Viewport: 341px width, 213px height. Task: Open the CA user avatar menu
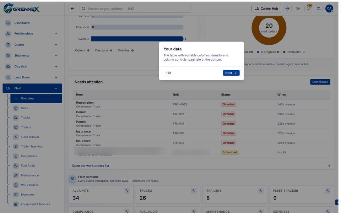click(x=329, y=9)
